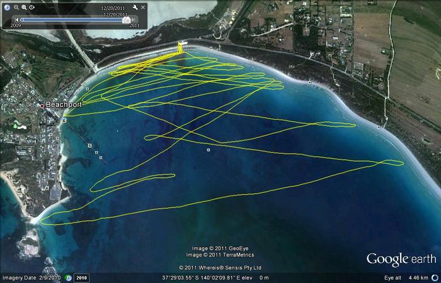Click the time animation playback clock icon
Viewport: 441px width, 283px height.
coord(33,7)
